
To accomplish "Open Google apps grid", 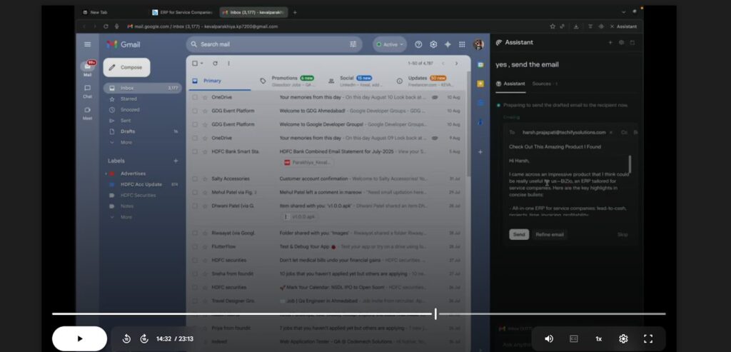I will (x=462, y=44).
